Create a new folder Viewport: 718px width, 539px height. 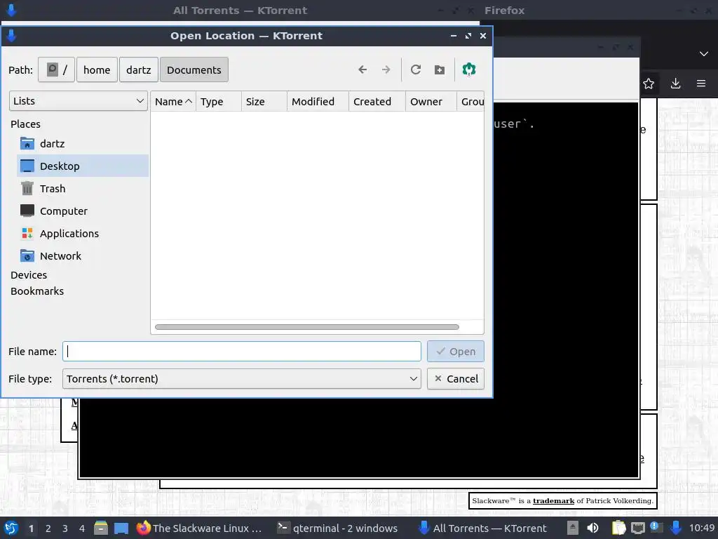click(440, 69)
